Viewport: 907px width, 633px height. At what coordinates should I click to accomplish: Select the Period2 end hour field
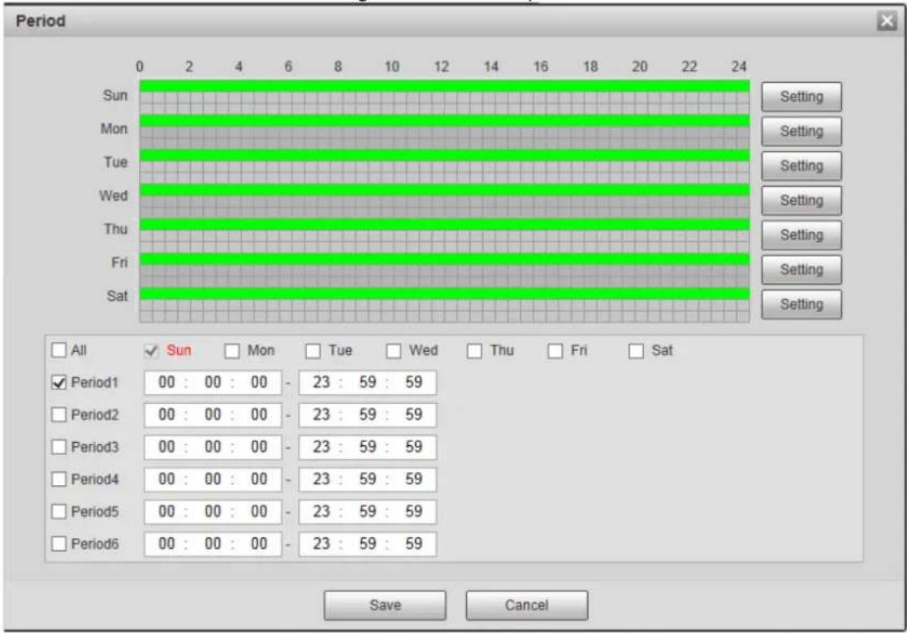[321, 415]
